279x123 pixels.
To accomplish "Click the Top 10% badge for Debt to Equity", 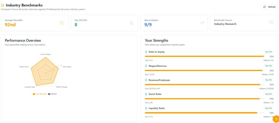I will click(268, 52).
